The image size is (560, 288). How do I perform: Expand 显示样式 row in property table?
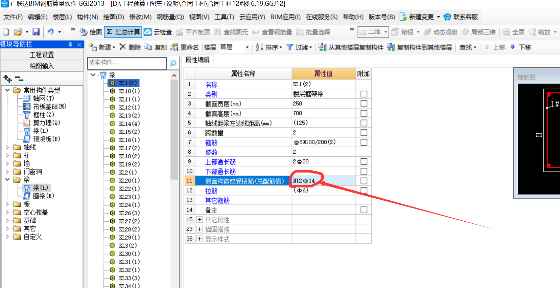click(200, 239)
